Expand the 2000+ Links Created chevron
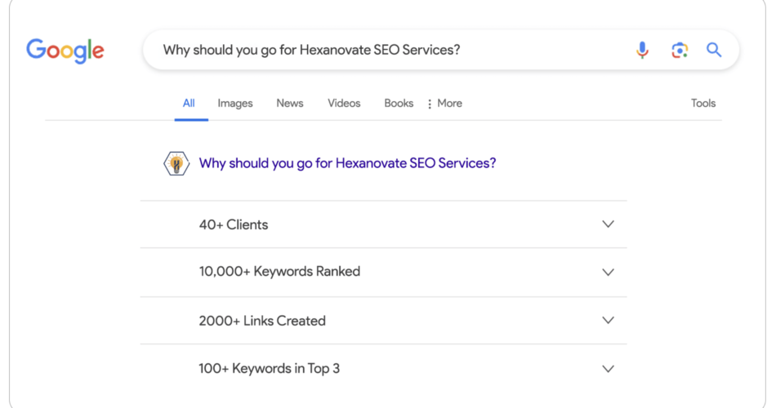This screenshot has height=408, width=776. 608,320
